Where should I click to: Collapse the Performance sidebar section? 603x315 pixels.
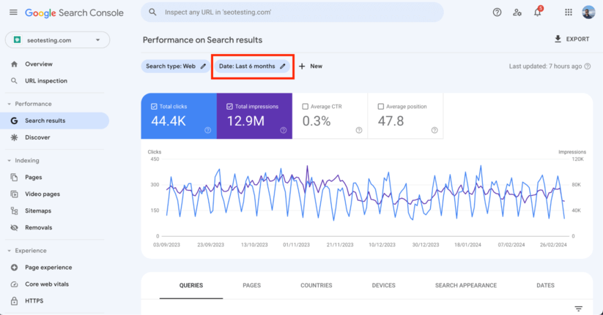tap(10, 104)
